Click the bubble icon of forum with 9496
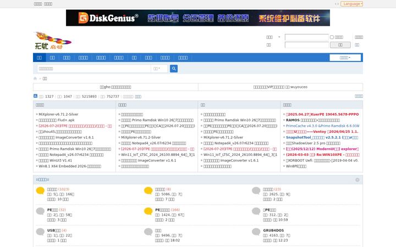The height and width of the screenshot is (247, 396). click(148, 232)
